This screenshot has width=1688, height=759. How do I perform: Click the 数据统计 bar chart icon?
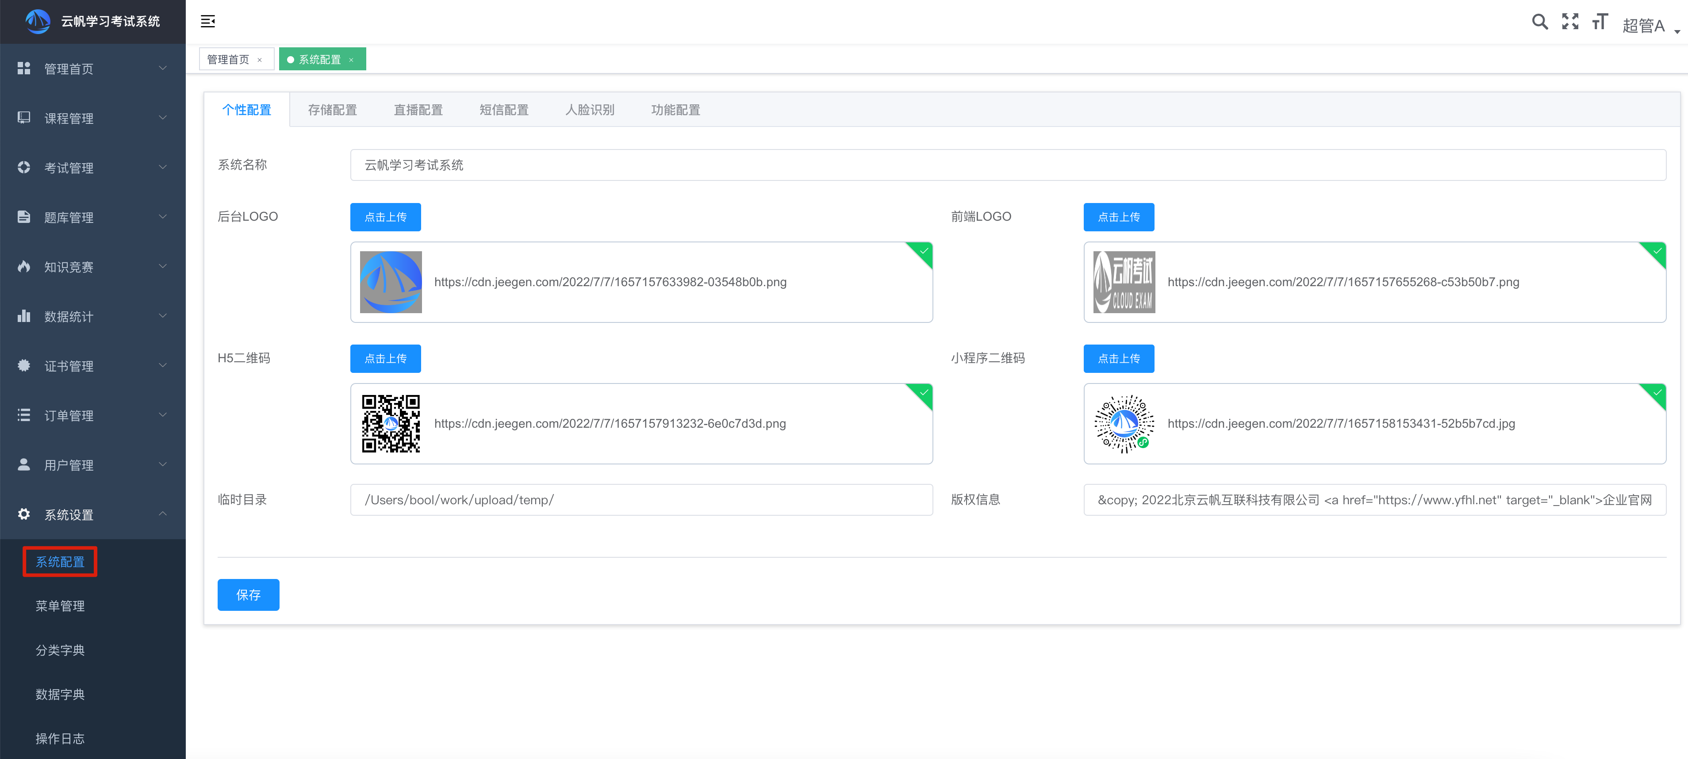[x=23, y=316]
